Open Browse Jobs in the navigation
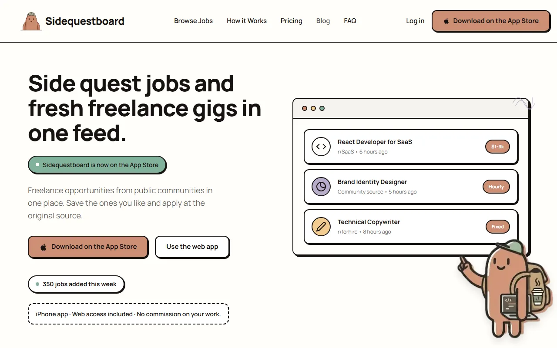The image size is (557, 348). coord(193,21)
